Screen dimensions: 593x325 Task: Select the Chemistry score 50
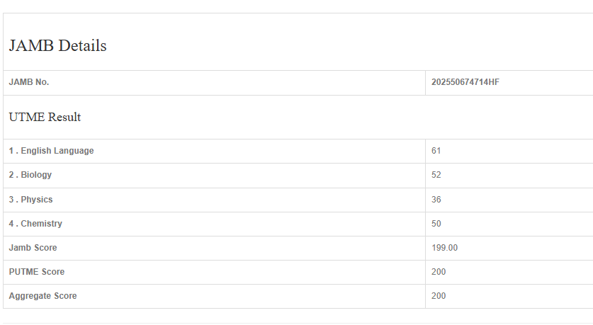click(436, 224)
